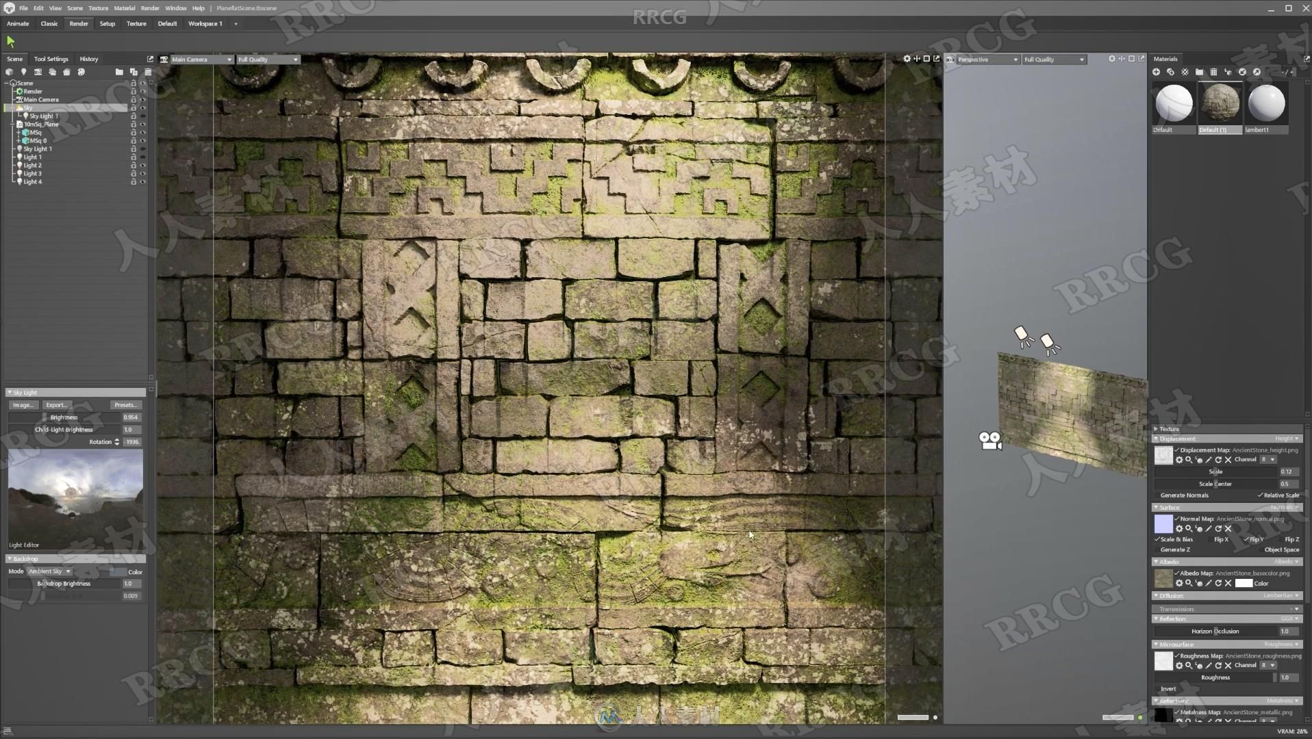Find the Roughness Map file with magnifier
The height and width of the screenshot is (739, 1312).
coord(1189,666)
